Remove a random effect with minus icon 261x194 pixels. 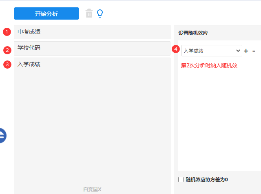254,51
